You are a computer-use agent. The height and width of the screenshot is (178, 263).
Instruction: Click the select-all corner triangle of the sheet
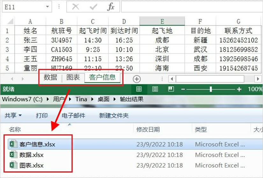coord(10,21)
